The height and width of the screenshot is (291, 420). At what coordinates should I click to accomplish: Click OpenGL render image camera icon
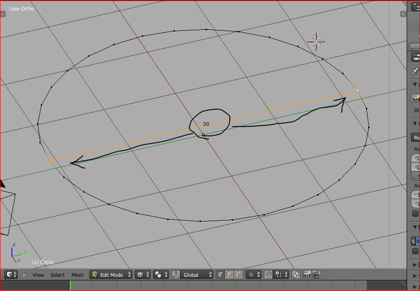tap(307, 275)
